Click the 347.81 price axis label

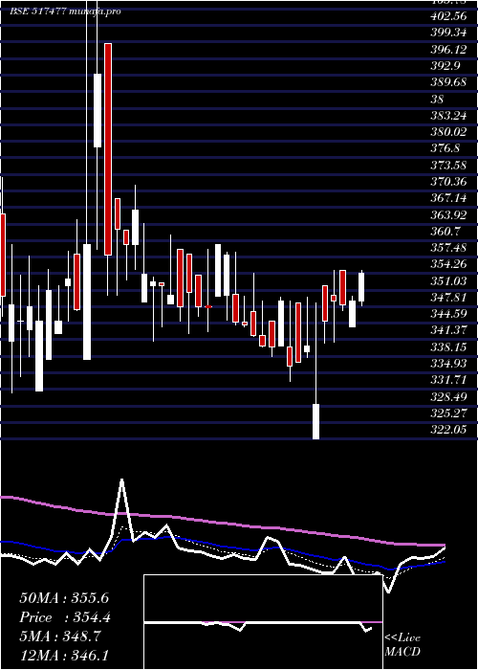click(x=448, y=298)
